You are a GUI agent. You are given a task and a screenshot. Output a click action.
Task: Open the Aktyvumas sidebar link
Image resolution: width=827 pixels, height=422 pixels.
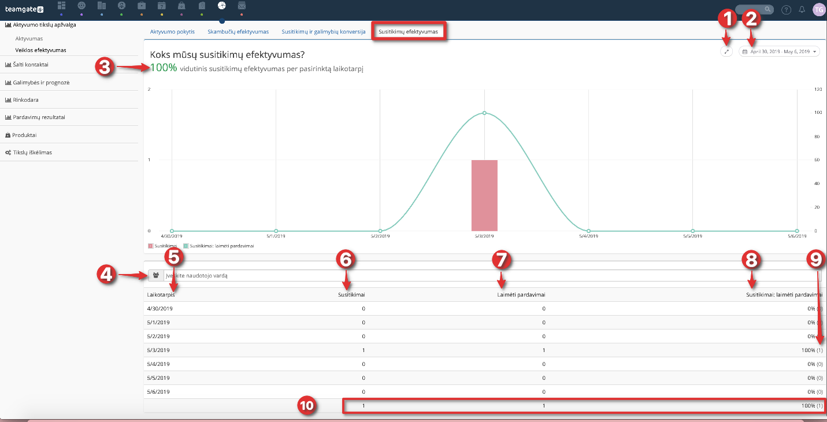click(x=29, y=39)
